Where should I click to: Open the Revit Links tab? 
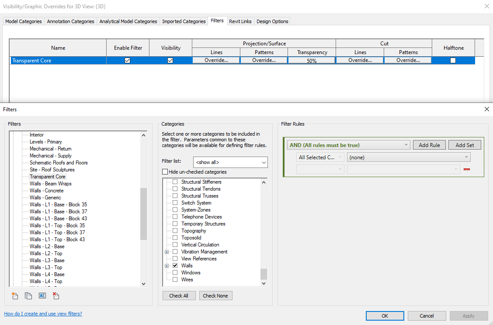(240, 21)
